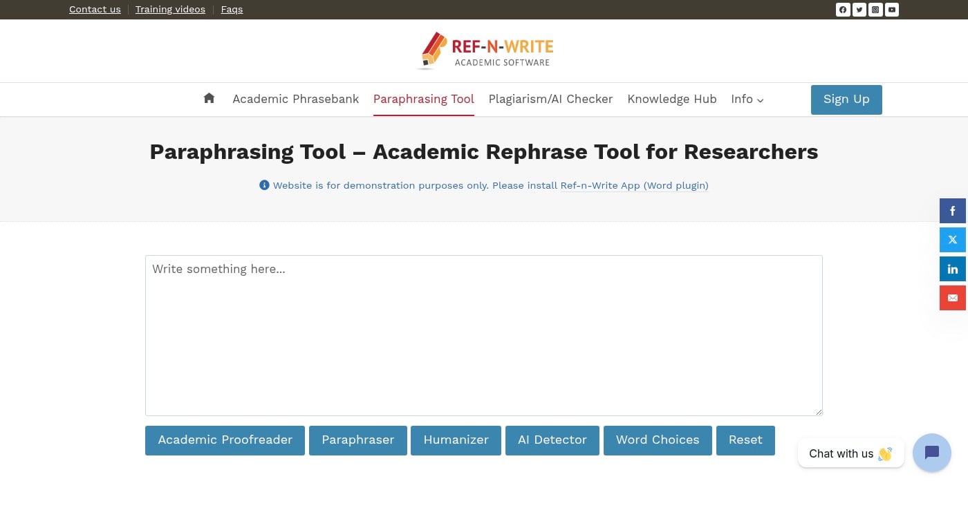This screenshot has height=508, width=968.
Task: Run the AI Detector
Action: click(552, 440)
